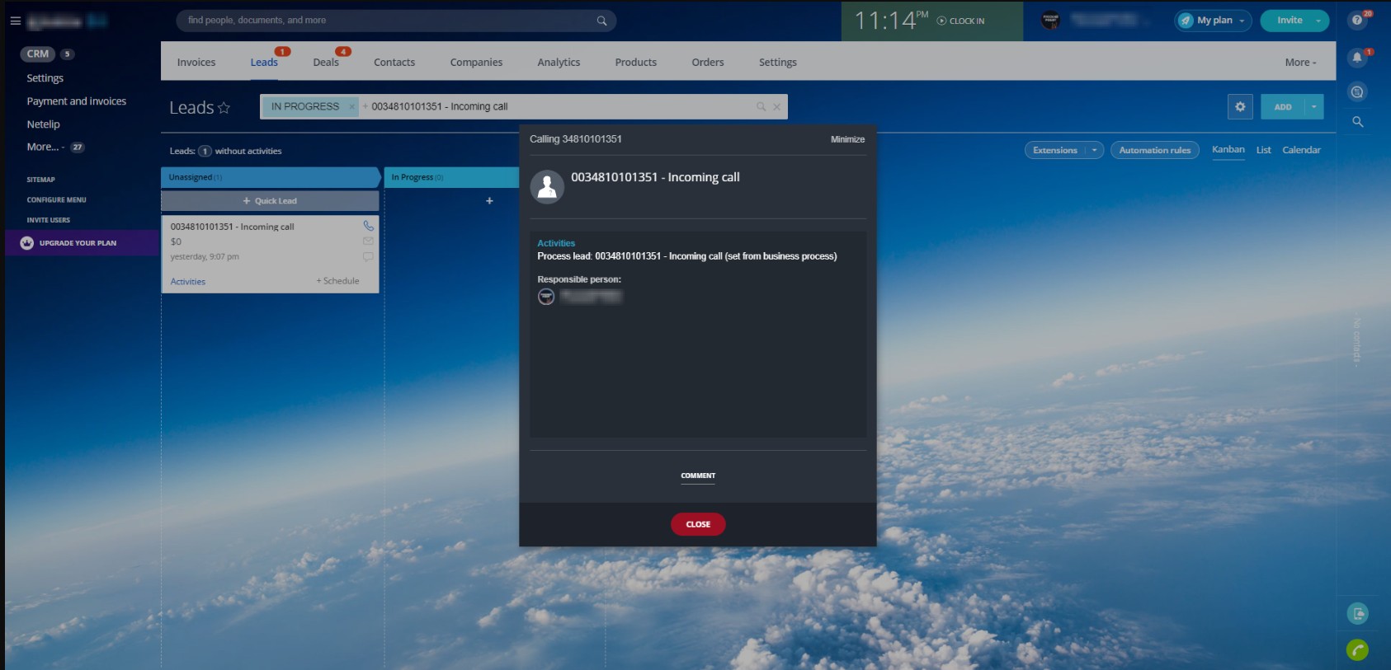Viewport: 1391px width, 670px height.
Task: Click the phone icon on the lead card
Action: [x=368, y=226]
